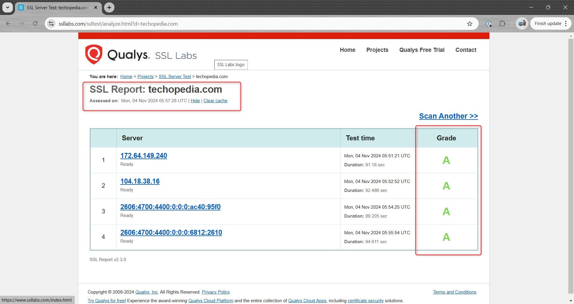574x304 pixels.
Task: Open the Qualys Cloud Platform link
Action: point(211,301)
